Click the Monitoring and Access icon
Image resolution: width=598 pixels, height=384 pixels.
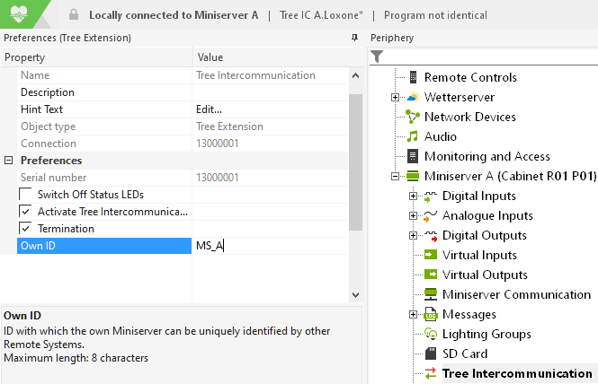pos(413,156)
